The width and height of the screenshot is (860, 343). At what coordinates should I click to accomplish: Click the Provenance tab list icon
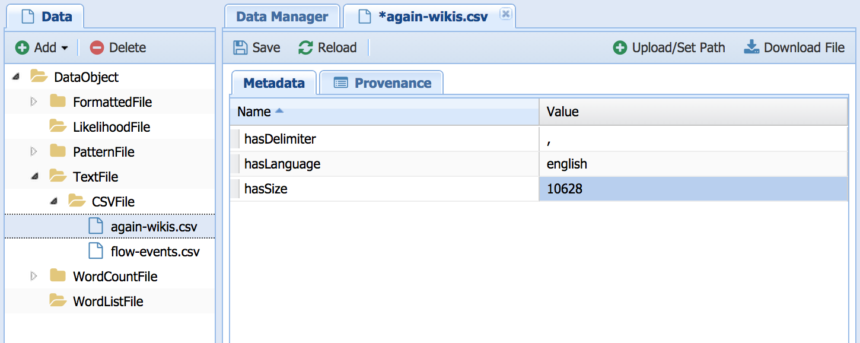click(340, 83)
